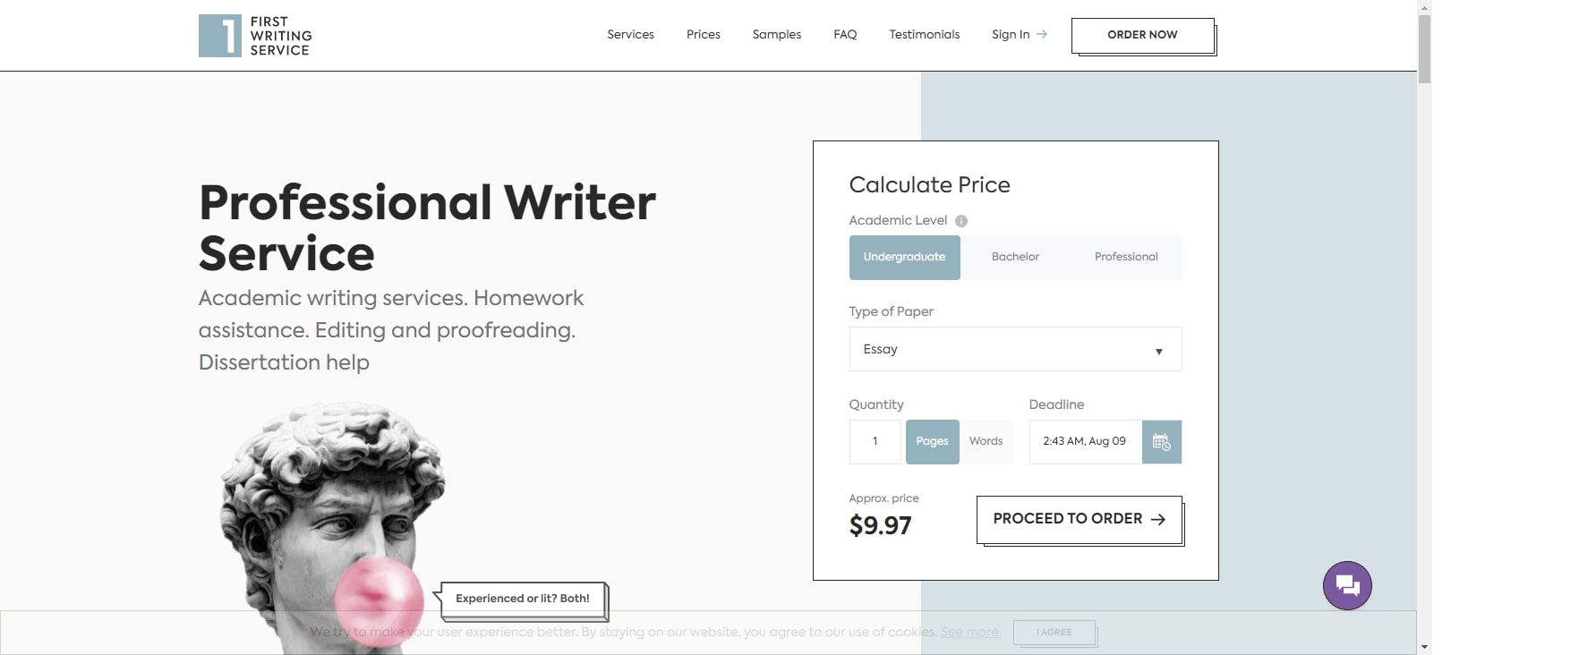Image resolution: width=1596 pixels, height=655 pixels.
Task: Accept cookies with I AGREE button
Action: 1054,633
